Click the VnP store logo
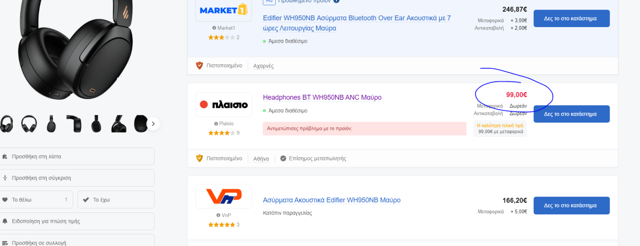Viewport: 640px width, 246px height. tap(224, 196)
